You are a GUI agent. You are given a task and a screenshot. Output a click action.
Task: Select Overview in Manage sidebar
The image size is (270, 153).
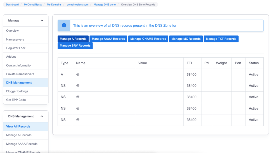(26, 31)
